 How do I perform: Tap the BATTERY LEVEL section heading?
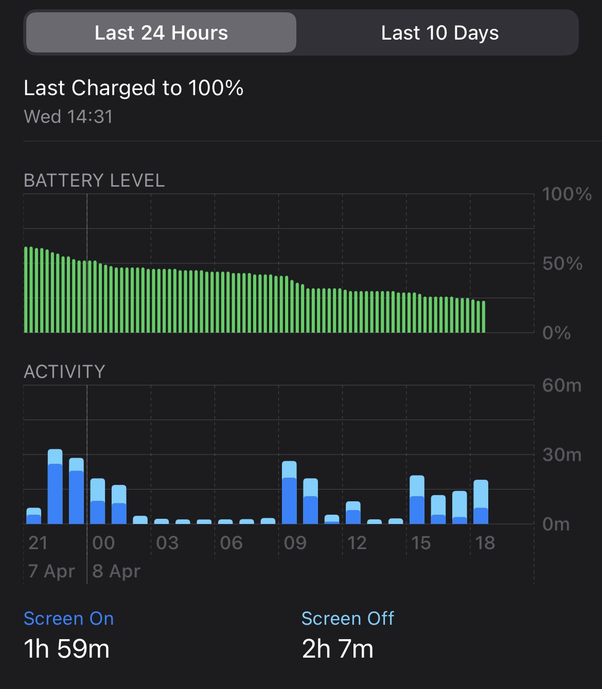[94, 180]
